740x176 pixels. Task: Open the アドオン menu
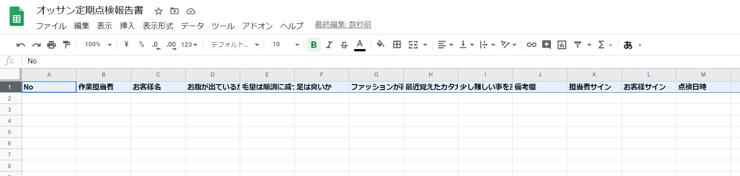click(x=257, y=26)
